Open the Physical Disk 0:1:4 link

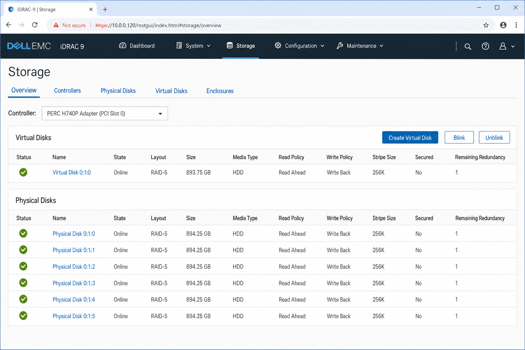point(73,299)
